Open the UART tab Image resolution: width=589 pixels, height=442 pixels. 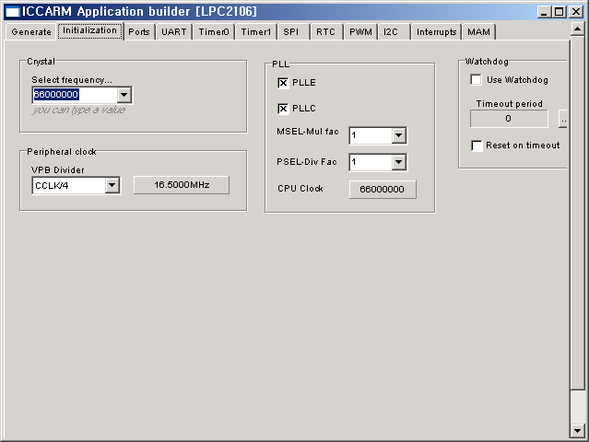[174, 32]
